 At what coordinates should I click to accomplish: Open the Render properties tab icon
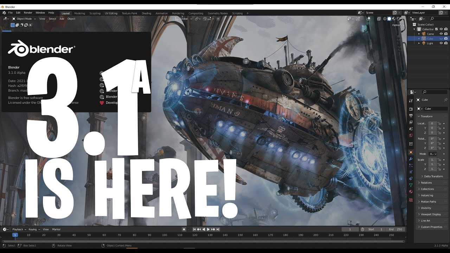(411, 109)
